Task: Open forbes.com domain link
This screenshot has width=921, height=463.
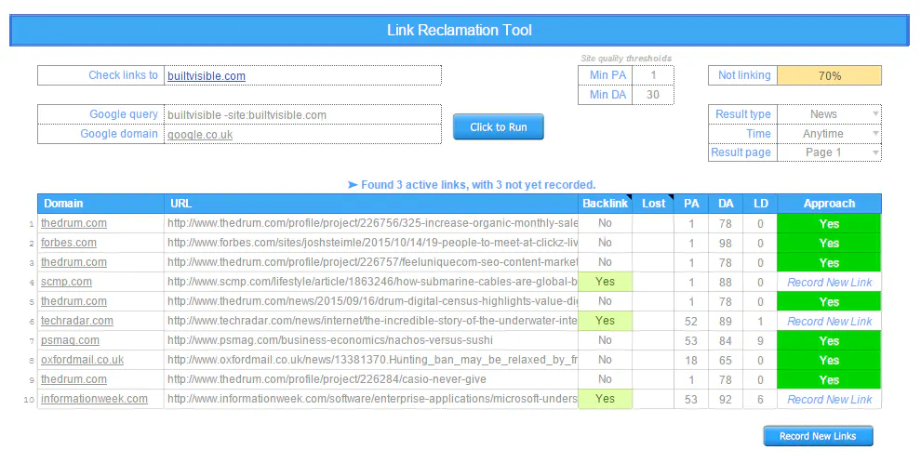Action: pos(69,243)
